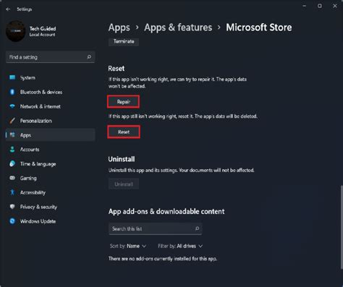Click the Apps sidebar icon
Image resolution: width=343 pixels, height=287 pixels.
coord(12,135)
